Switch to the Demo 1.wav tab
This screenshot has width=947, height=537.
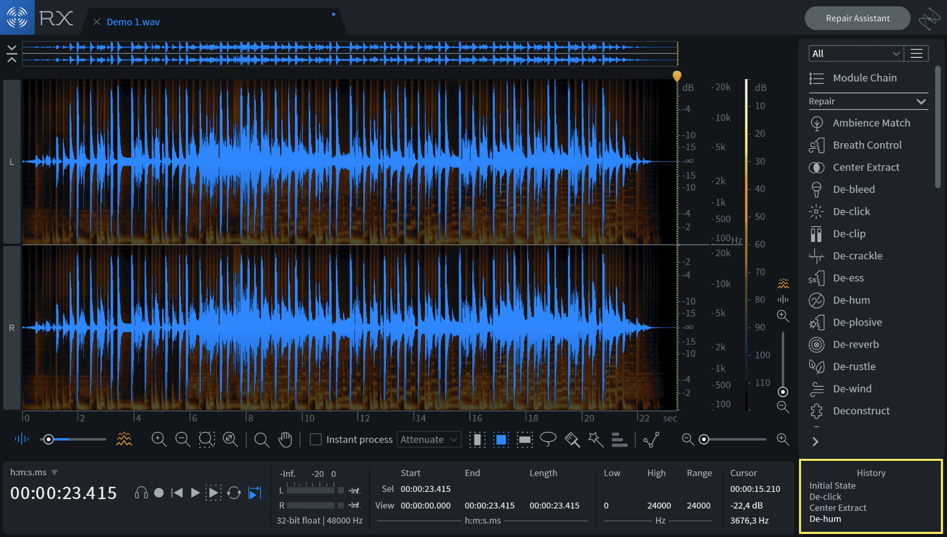(x=133, y=22)
